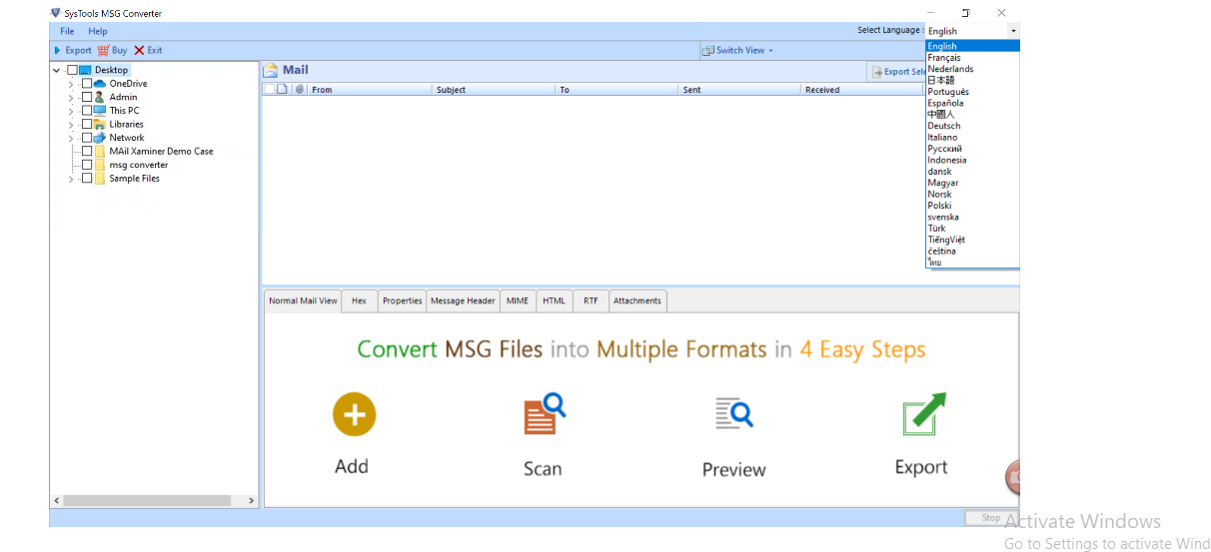This screenshot has height=552, width=1211.
Task: Tick the OneDrive checkbox
Action: [87, 84]
